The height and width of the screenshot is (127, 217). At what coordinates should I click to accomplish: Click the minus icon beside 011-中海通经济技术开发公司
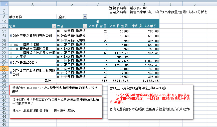click(11, 53)
